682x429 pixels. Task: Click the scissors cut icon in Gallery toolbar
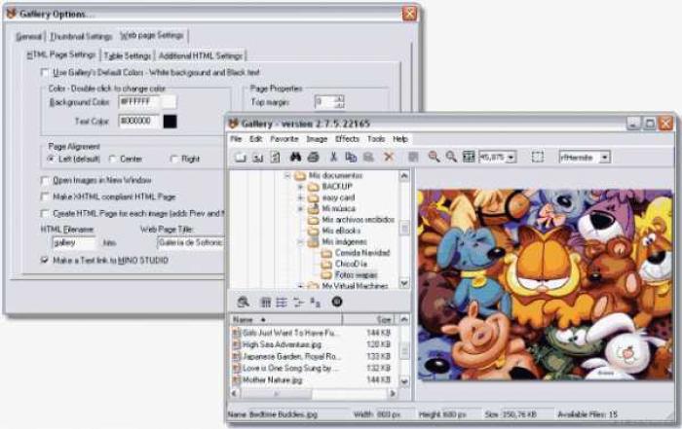[333, 157]
